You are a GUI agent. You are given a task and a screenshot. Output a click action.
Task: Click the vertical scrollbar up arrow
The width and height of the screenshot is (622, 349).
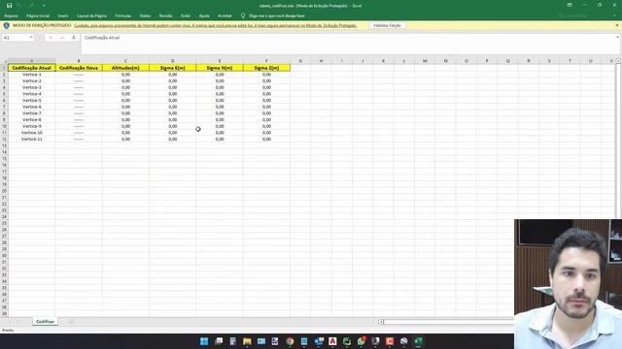(x=618, y=61)
